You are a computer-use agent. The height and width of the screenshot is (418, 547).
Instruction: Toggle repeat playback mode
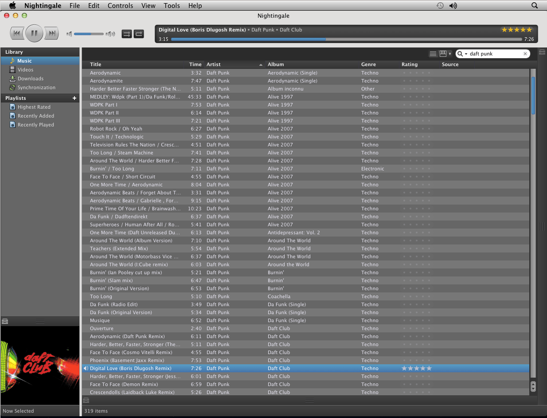point(139,34)
